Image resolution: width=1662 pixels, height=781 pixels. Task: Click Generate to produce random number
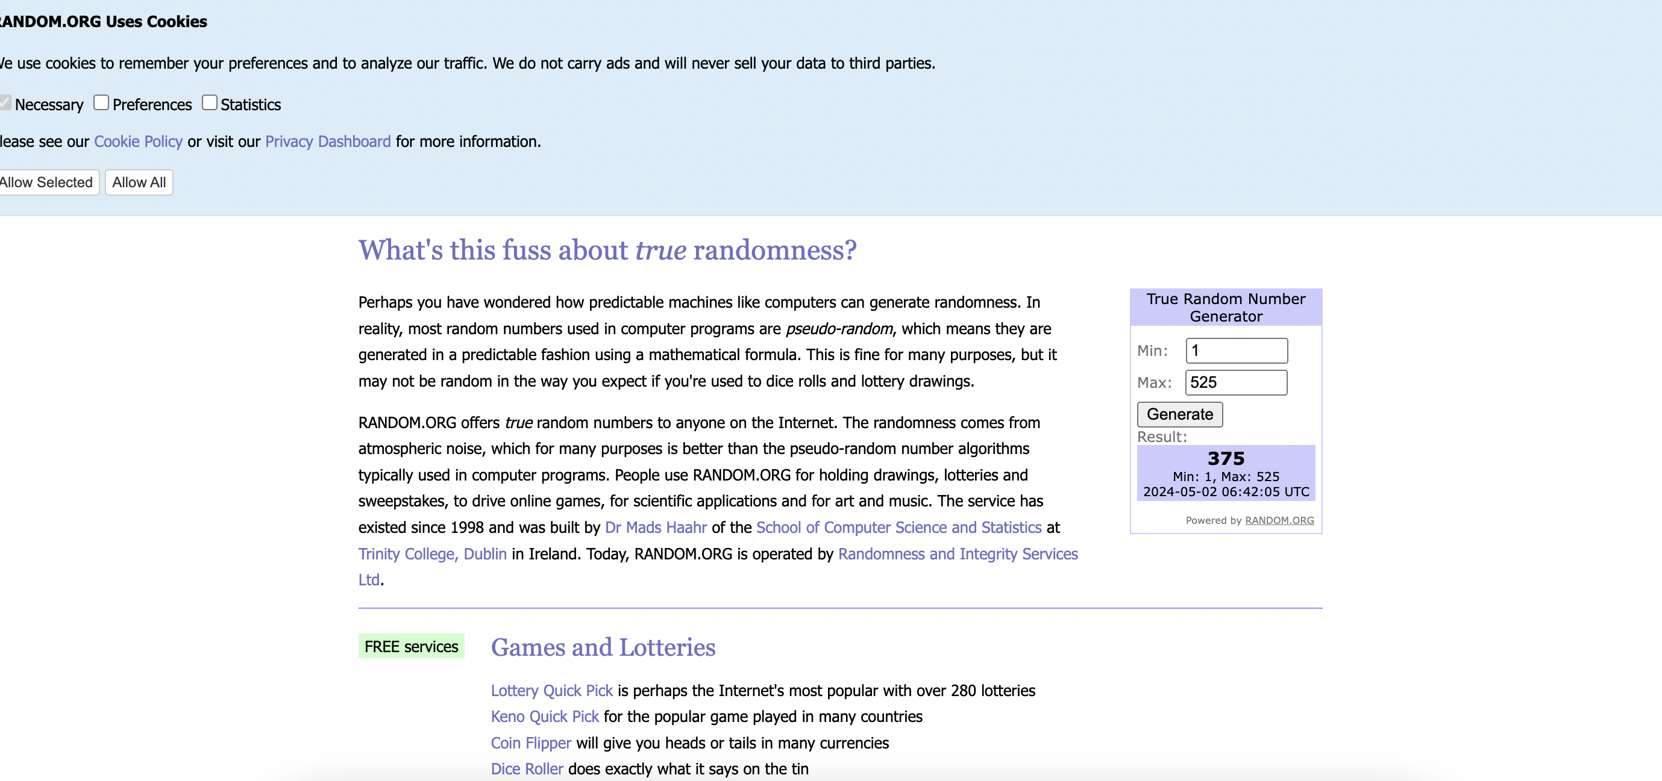[1179, 414]
